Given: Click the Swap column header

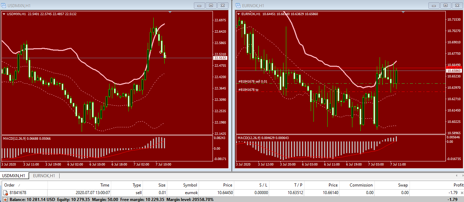Looking at the screenshot, I should tap(392, 185).
